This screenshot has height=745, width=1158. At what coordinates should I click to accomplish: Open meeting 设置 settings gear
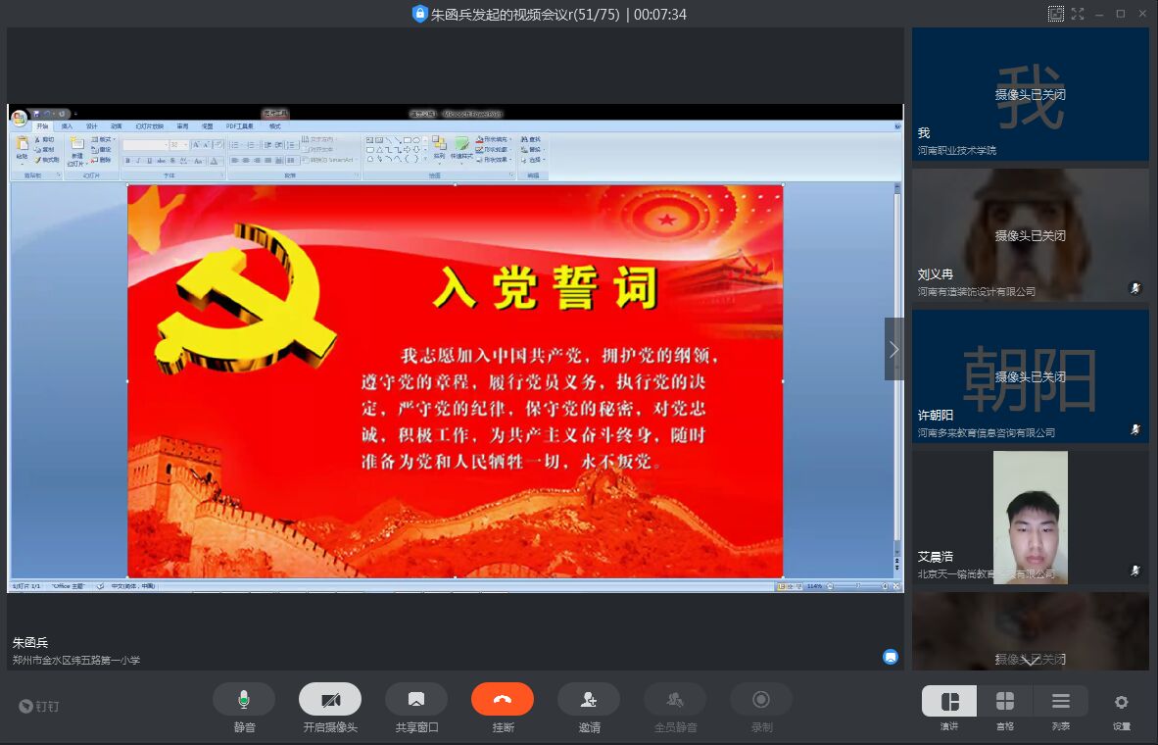pyautogui.click(x=1122, y=702)
